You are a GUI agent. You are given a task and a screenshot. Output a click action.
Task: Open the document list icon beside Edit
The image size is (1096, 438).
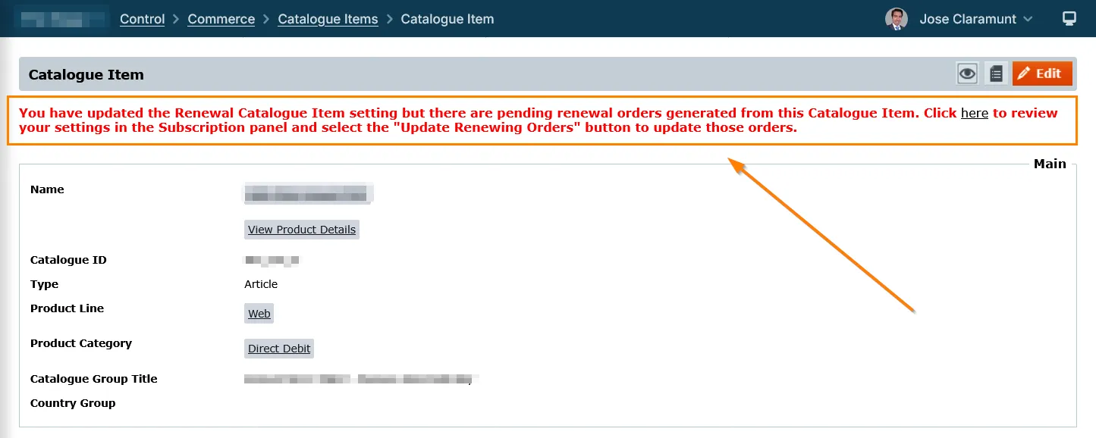(996, 74)
